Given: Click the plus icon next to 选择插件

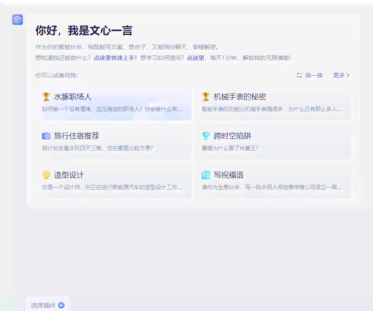Looking at the screenshot, I should (x=61, y=305).
